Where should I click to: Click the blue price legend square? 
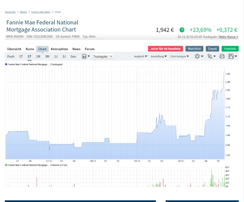tap(6, 64)
